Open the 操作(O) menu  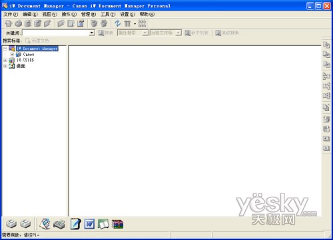click(69, 15)
